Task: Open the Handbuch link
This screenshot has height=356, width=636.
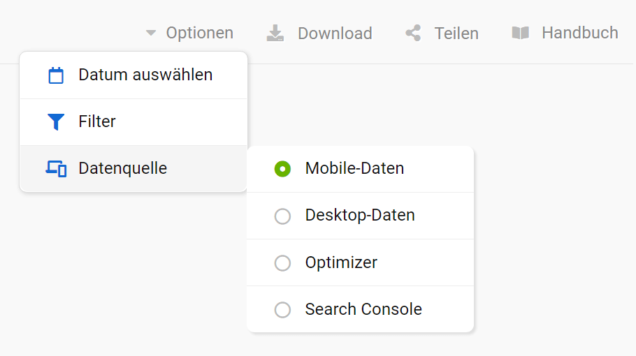Action: [579, 33]
